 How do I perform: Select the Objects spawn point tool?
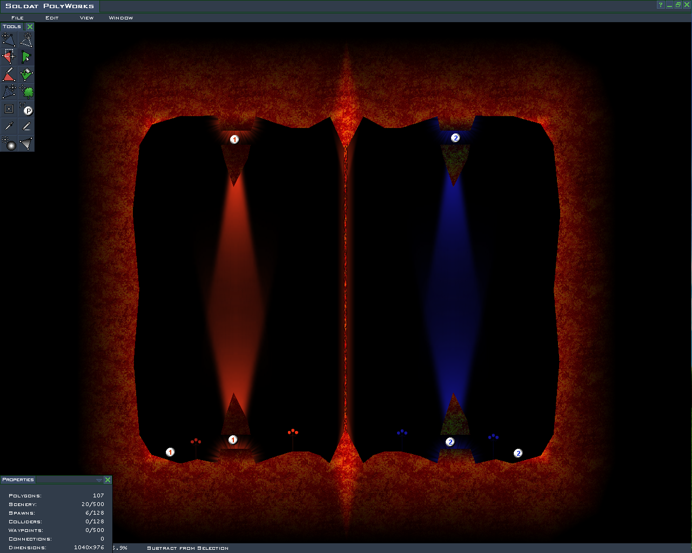[x=26, y=109]
